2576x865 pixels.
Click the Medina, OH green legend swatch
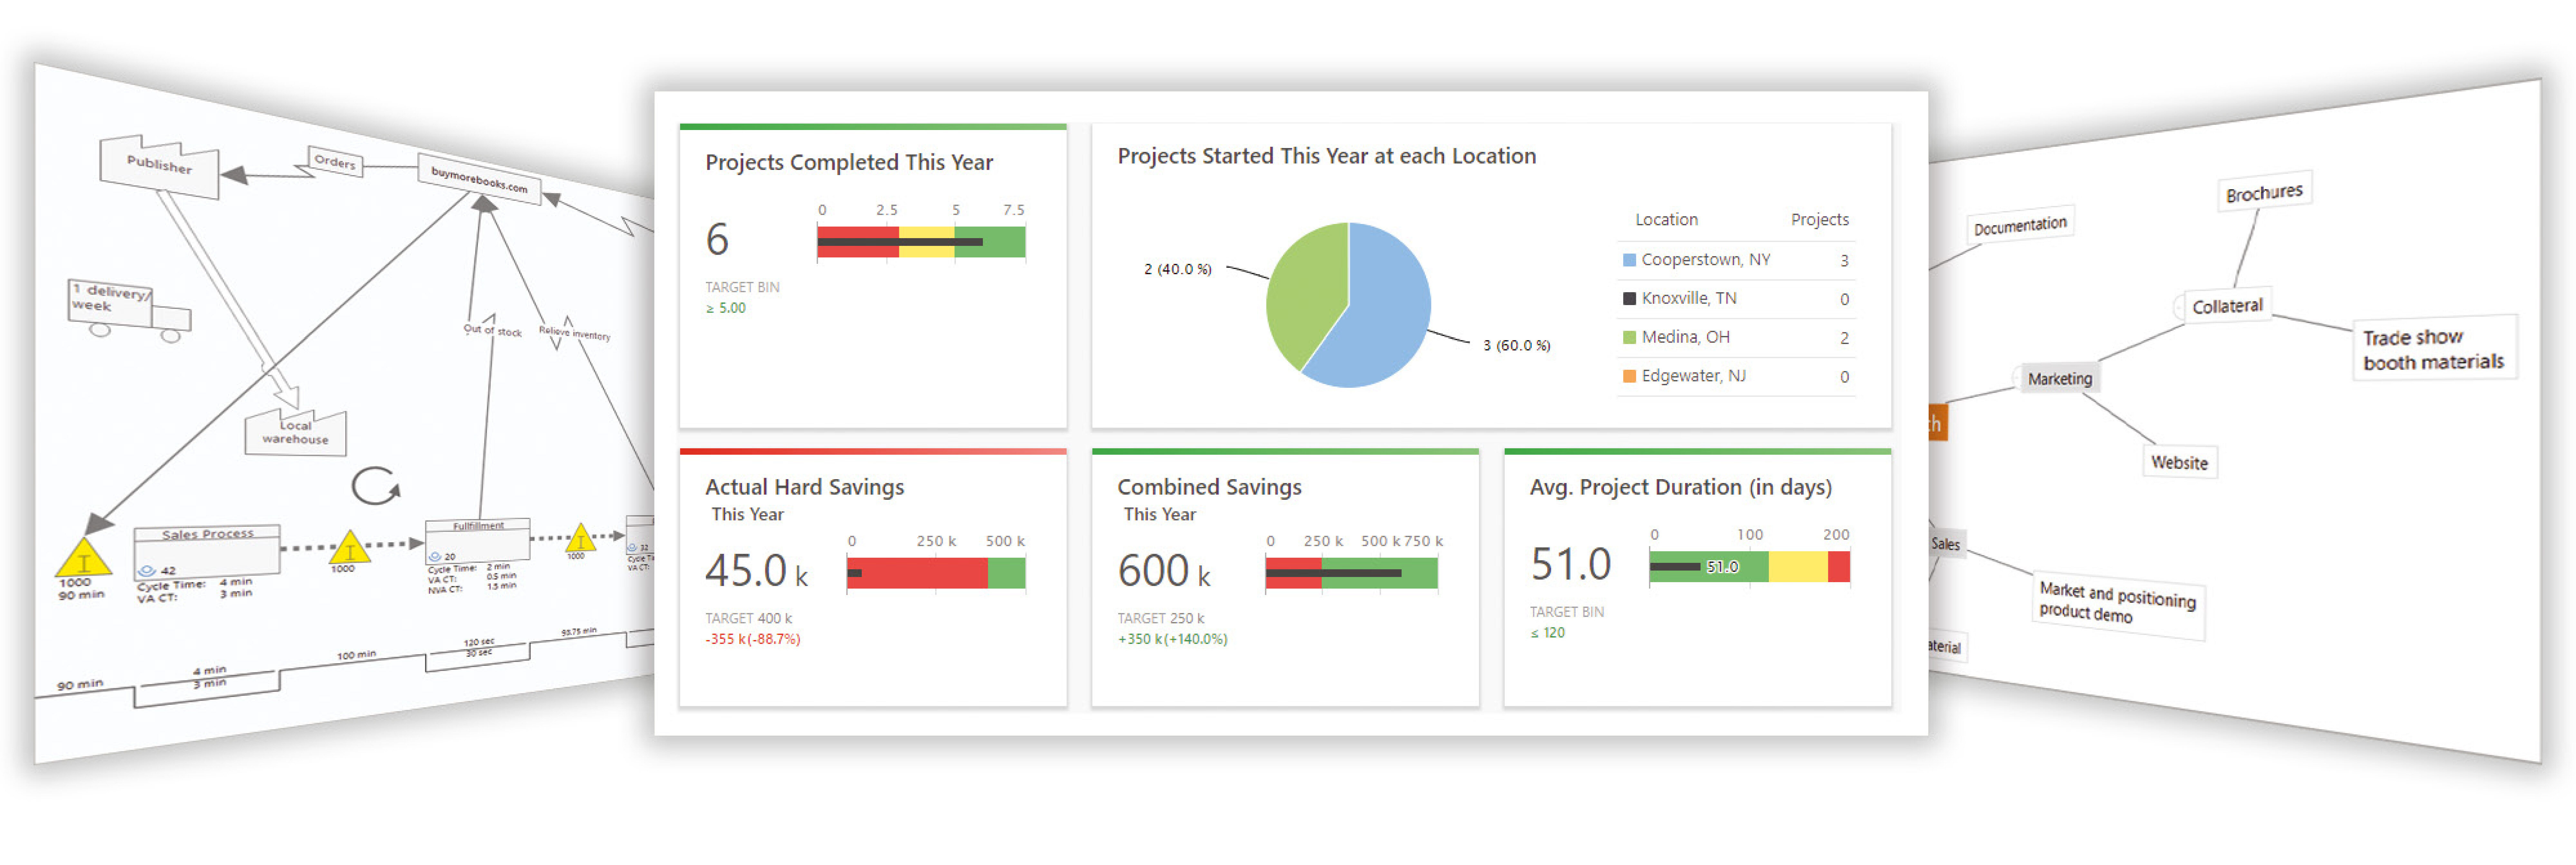pos(1629,338)
